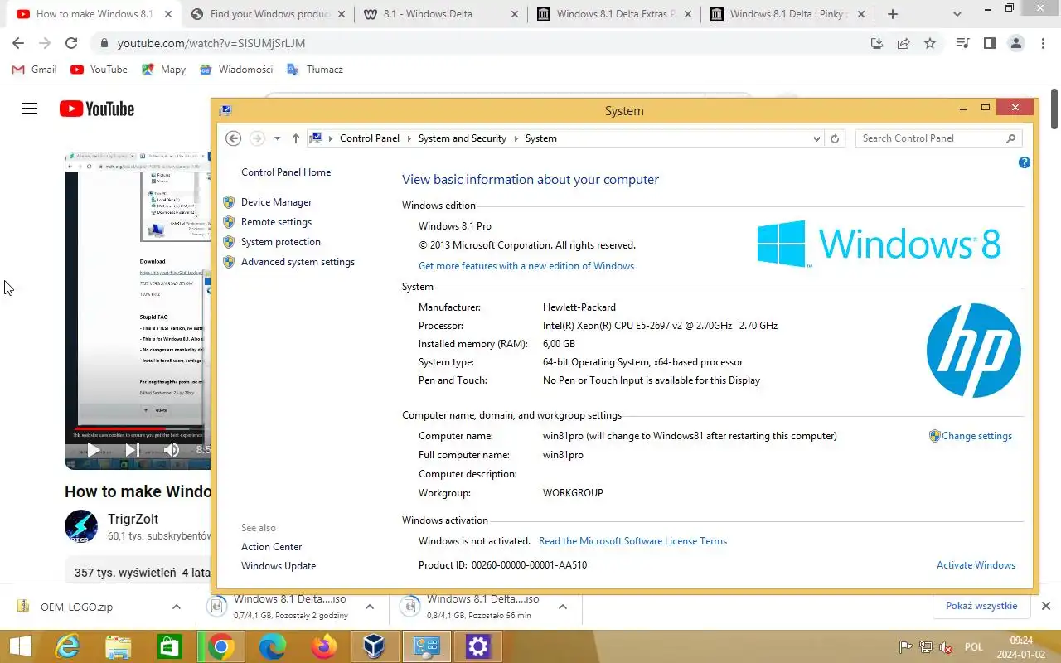Image resolution: width=1061 pixels, height=663 pixels.
Task: Bookmark this page with star icon
Action: click(930, 43)
